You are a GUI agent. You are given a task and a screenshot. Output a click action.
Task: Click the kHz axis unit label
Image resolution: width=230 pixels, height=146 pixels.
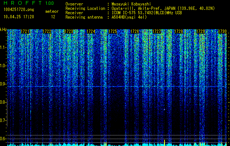[3, 30]
